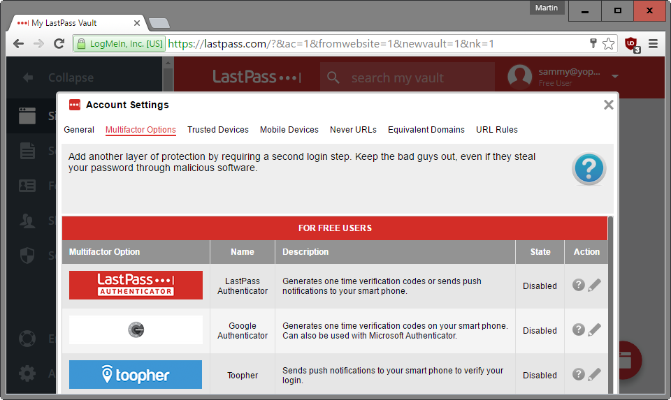Edit LastPass Authenticator with pencil icon
The width and height of the screenshot is (671, 400).
594,285
